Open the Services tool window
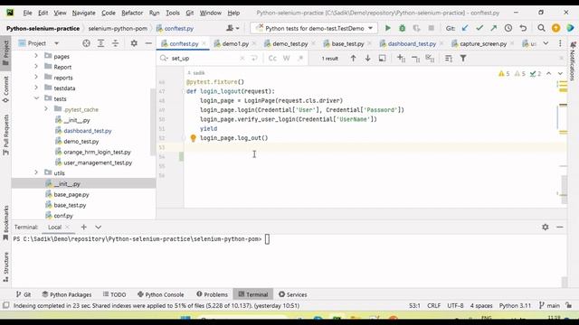The height and width of the screenshot is (325, 579). click(293, 294)
